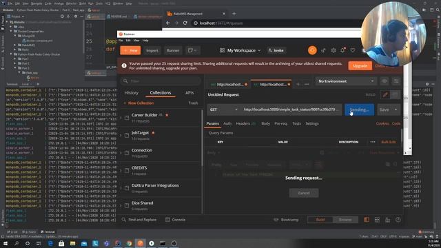Switch to Browse mode in Postman footer
Image resolution: width=441 pixels, height=248 pixels.
345,220
